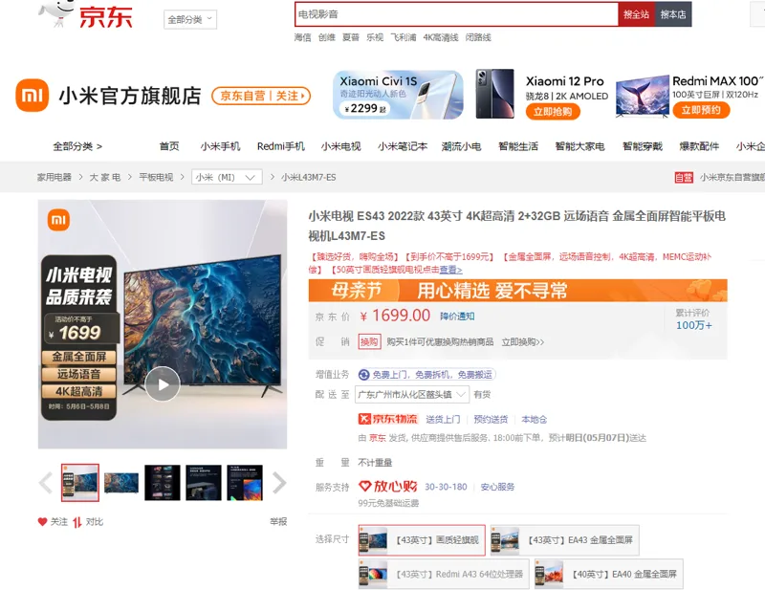
Task: Open the 小米手机 menu item
Action: tap(220, 146)
